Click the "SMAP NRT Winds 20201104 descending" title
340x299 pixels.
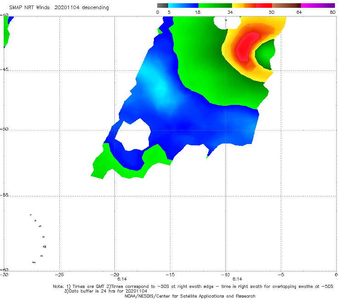click(59, 7)
